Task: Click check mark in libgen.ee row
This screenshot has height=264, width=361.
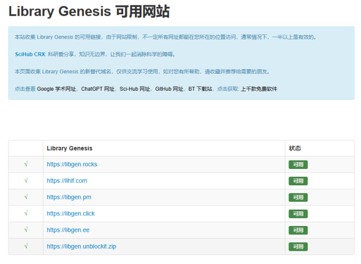Action: pos(26,230)
